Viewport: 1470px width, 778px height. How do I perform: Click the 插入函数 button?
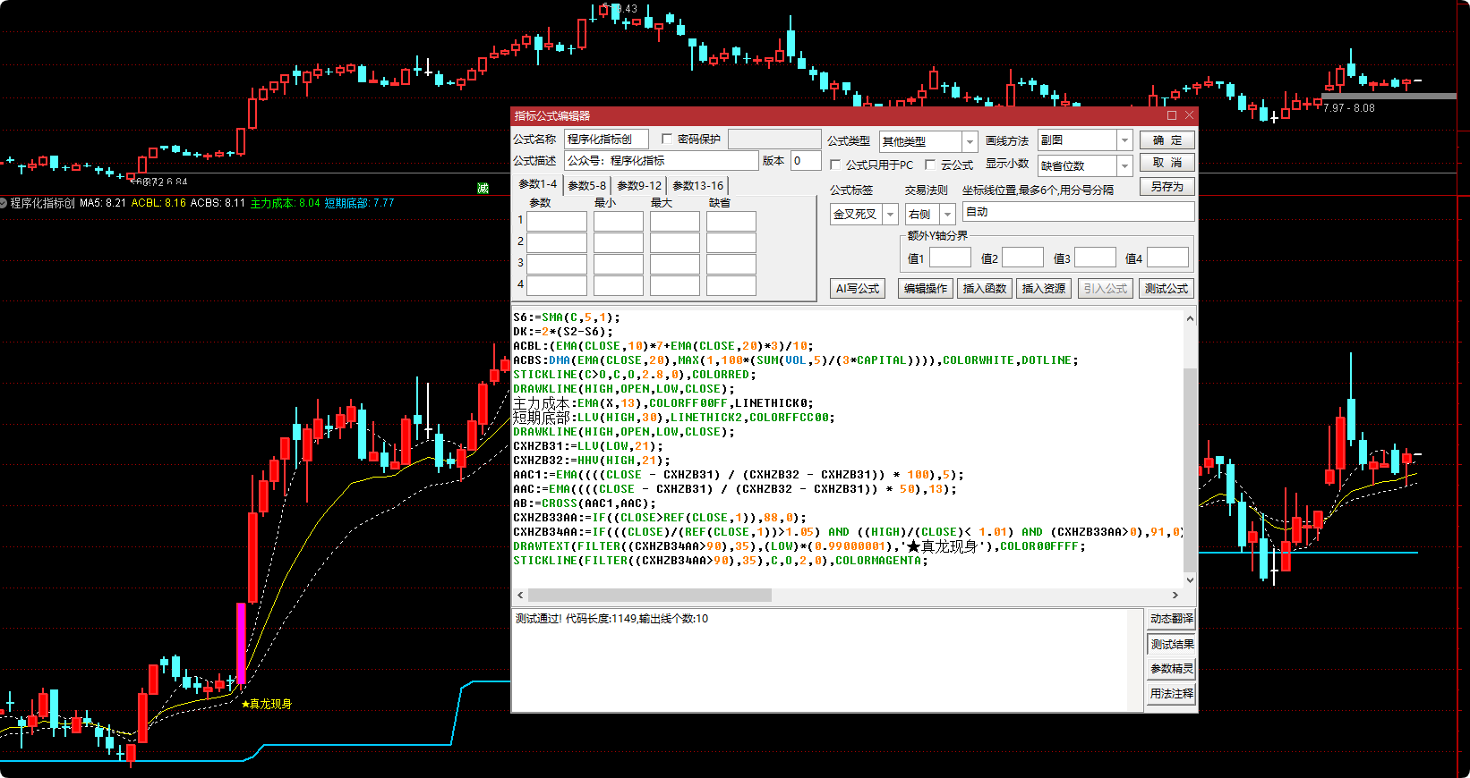(x=984, y=289)
